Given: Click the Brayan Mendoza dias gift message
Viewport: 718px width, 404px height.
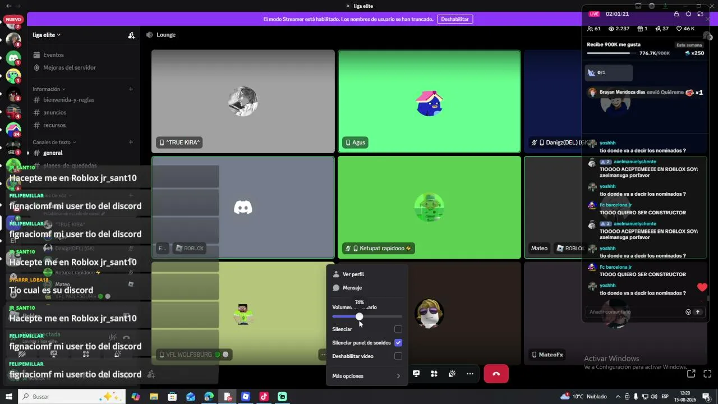Looking at the screenshot, I should point(645,93).
